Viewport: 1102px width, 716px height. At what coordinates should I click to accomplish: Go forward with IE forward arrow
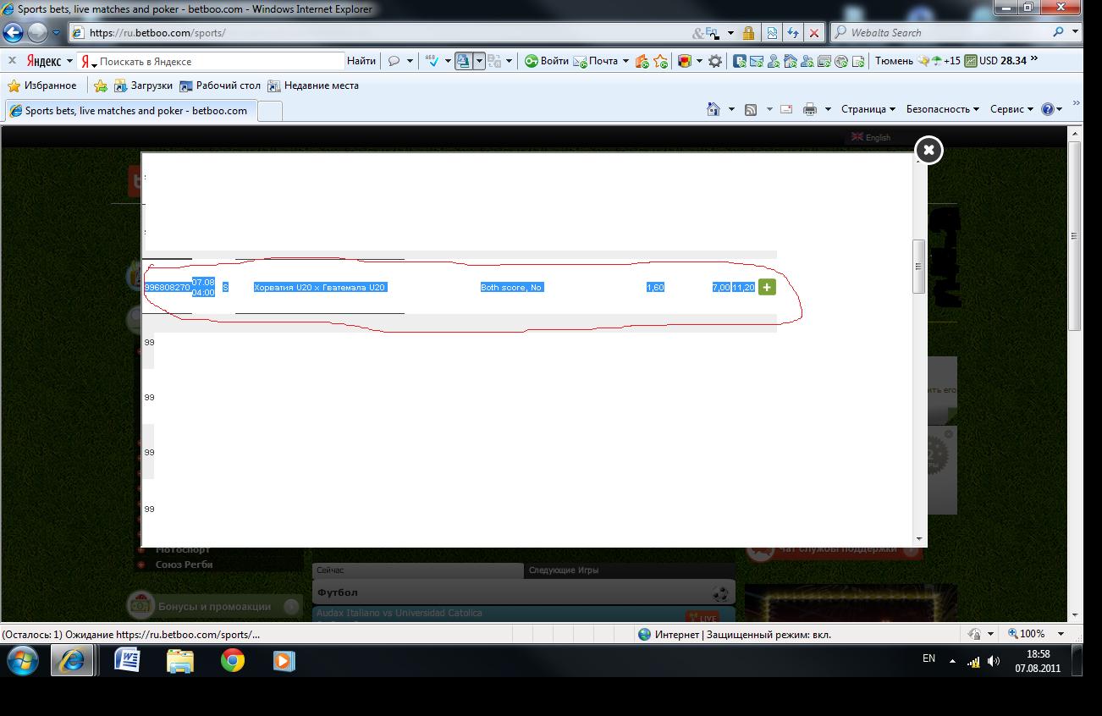(x=37, y=33)
